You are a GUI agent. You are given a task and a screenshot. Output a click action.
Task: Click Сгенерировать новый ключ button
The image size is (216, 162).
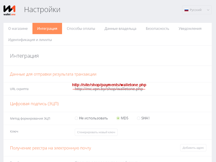(96, 132)
